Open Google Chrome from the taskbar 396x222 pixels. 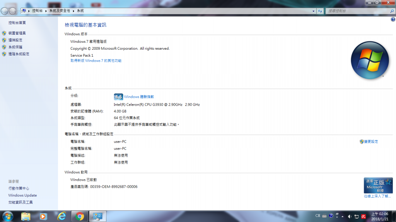tap(80, 217)
